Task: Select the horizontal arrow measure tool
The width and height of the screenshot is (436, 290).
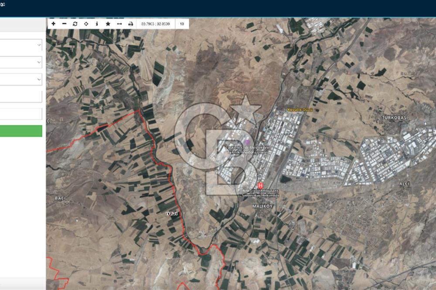Action: coord(119,24)
